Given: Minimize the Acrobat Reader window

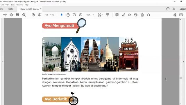Looking at the screenshot, I should tap(174, 1).
